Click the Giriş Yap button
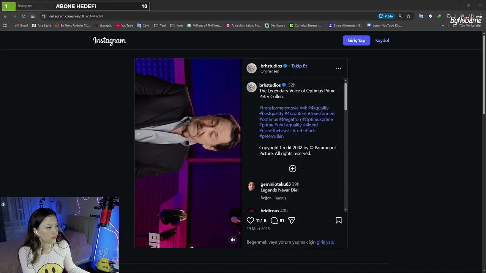The height and width of the screenshot is (273, 486). tap(357, 40)
